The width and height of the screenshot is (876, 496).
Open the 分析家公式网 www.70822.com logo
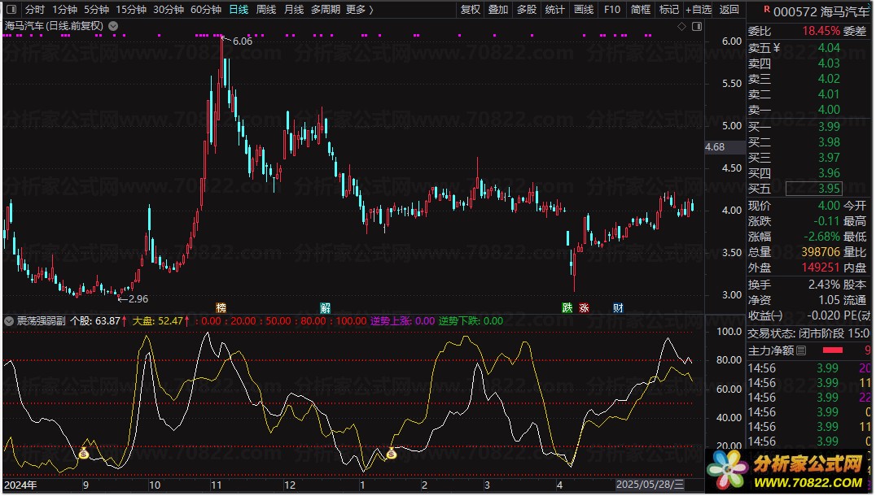tap(788, 470)
